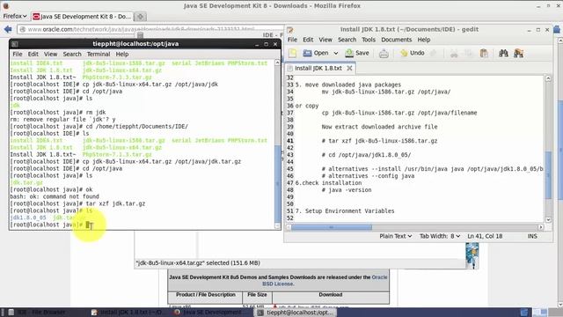
Task: Click the Product / File Description header
Action: 205,295
